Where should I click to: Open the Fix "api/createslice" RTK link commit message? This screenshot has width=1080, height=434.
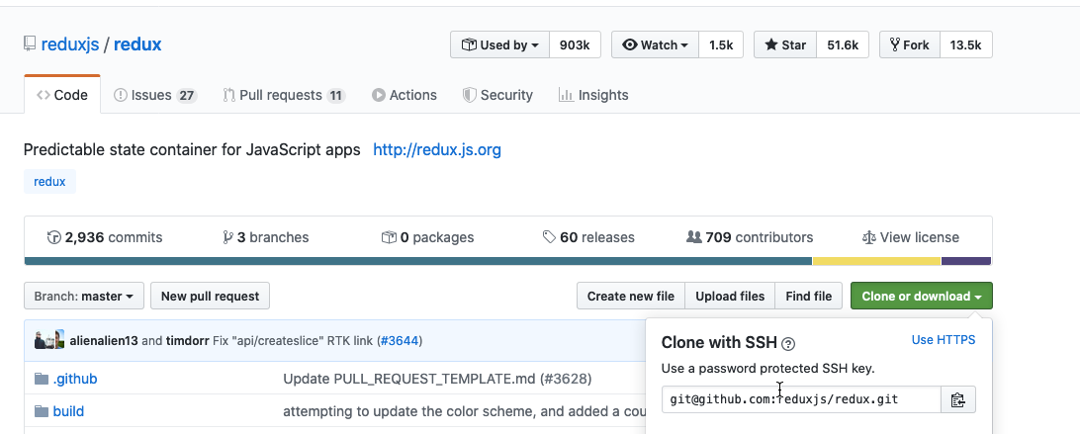click(293, 340)
